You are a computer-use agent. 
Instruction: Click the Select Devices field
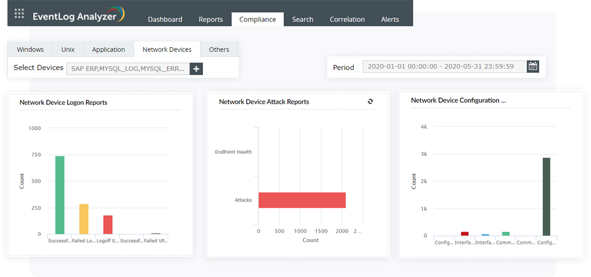click(x=128, y=69)
